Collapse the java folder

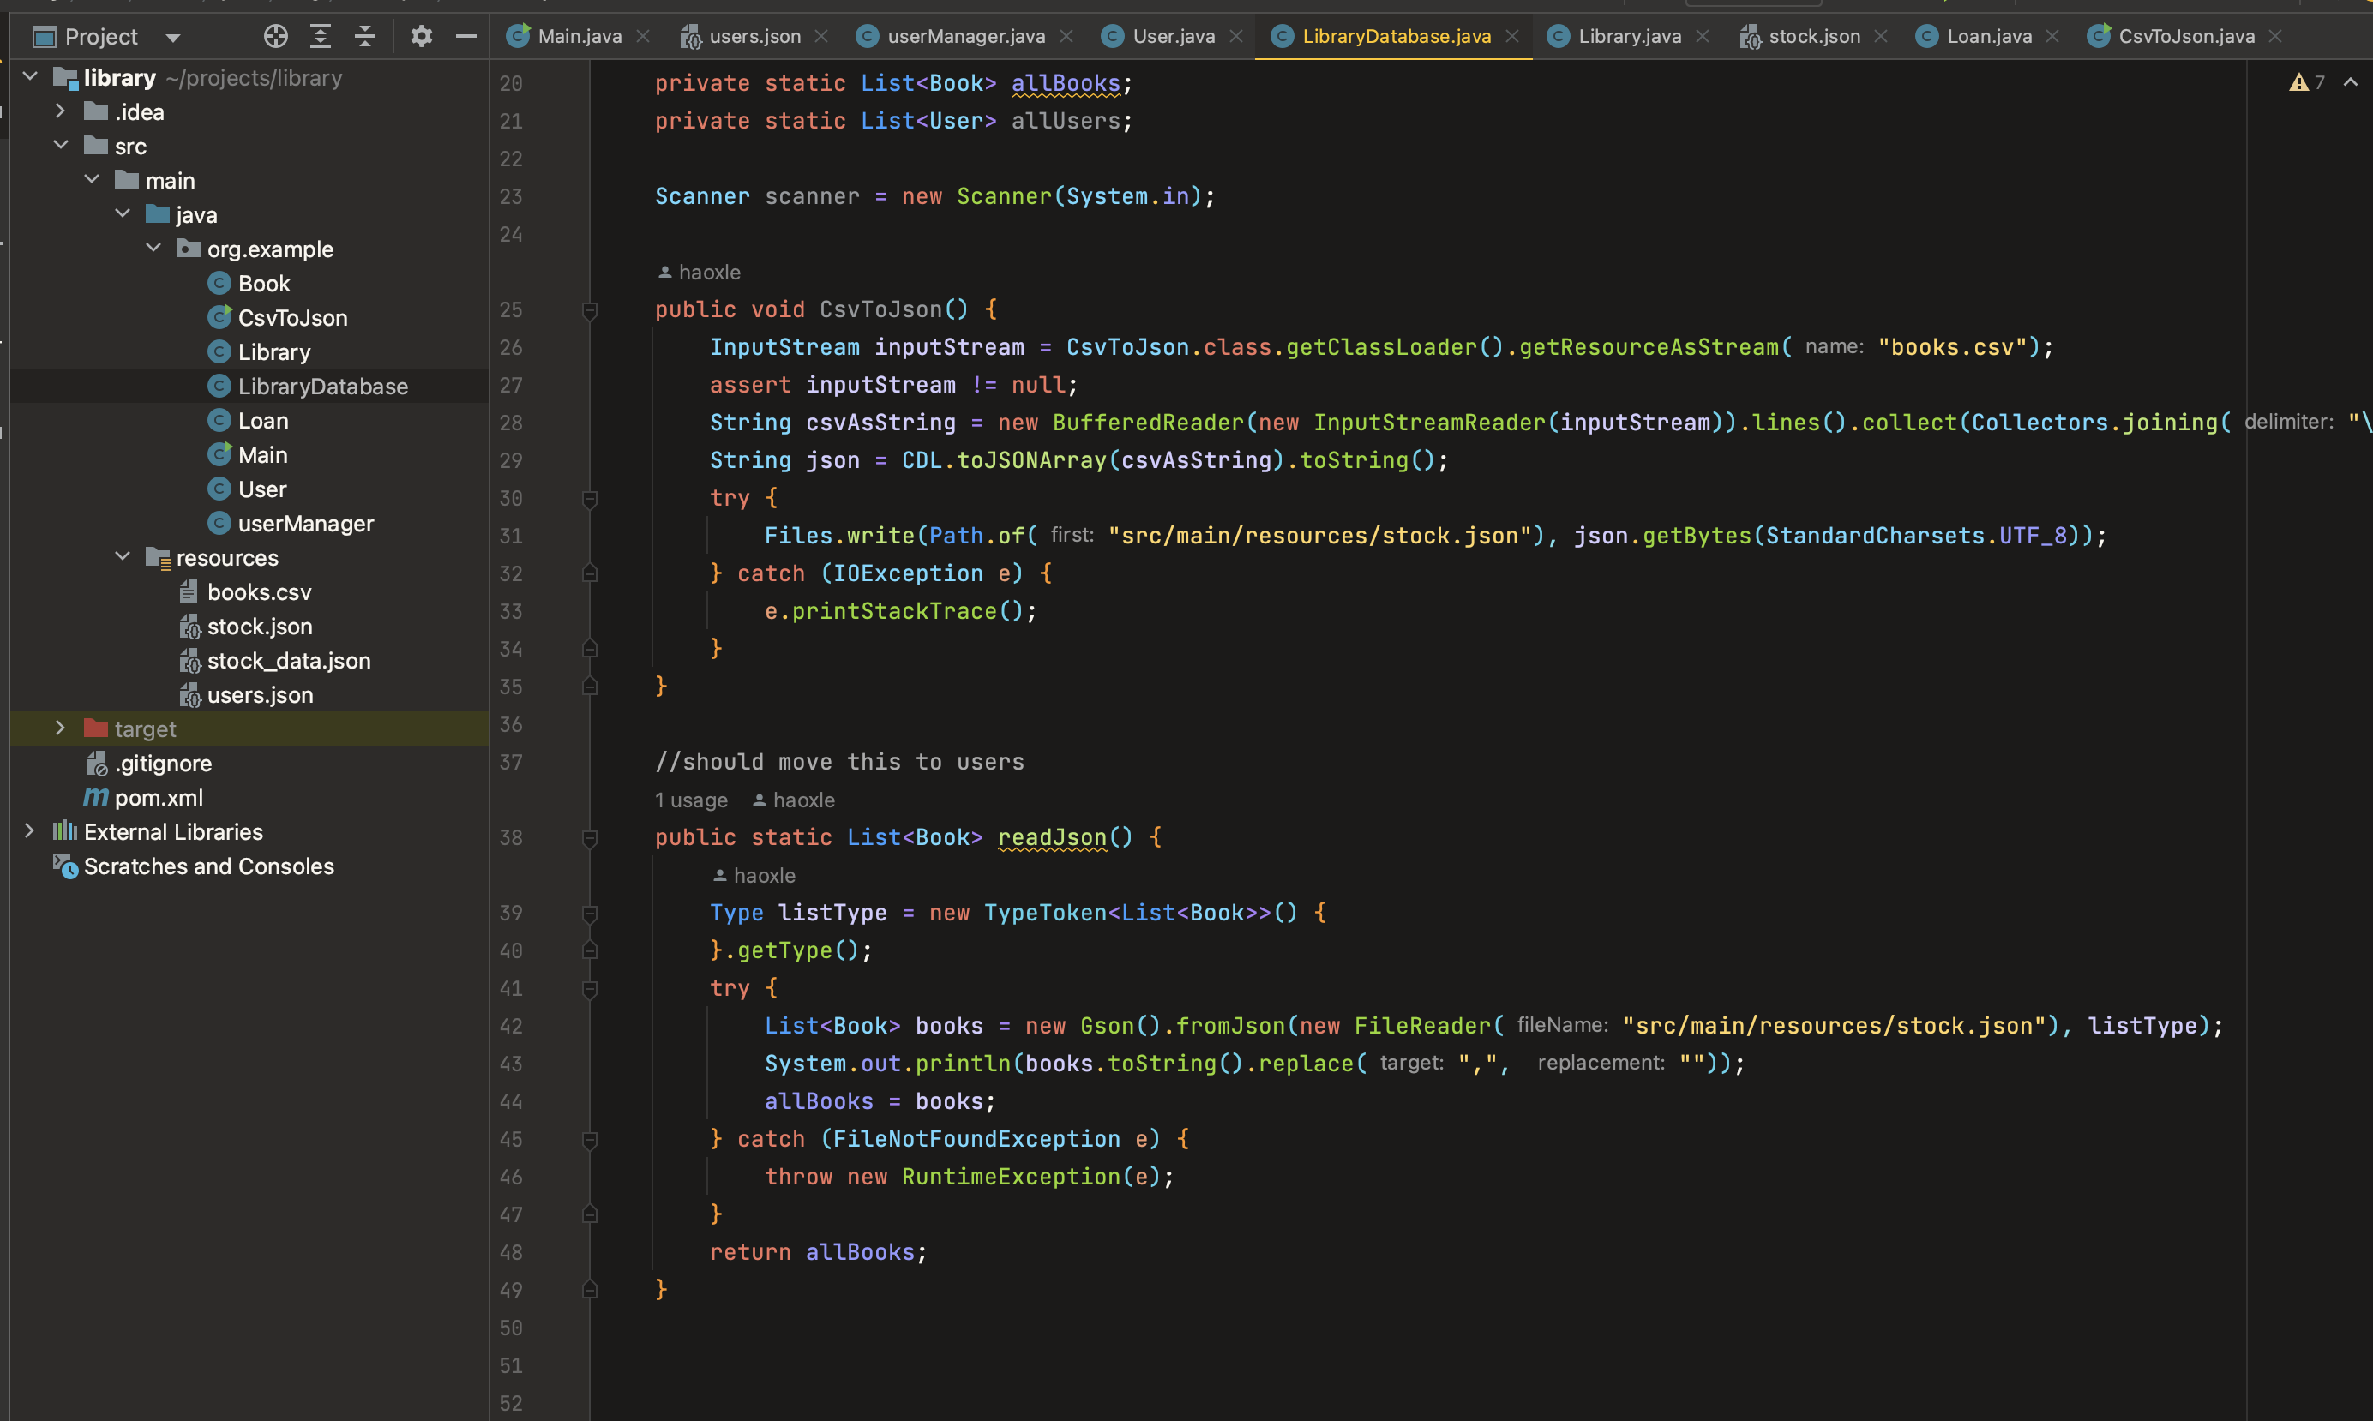[x=123, y=213]
